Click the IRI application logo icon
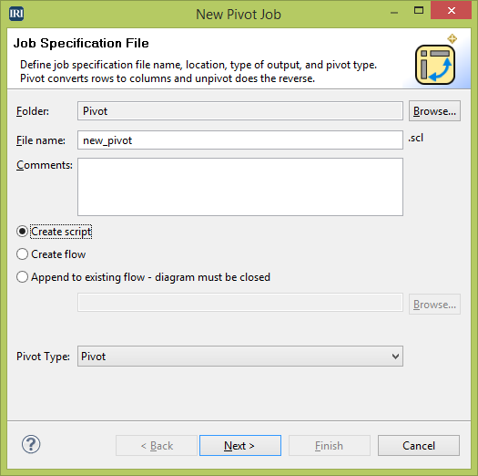This screenshot has height=476, width=478. (x=16, y=14)
